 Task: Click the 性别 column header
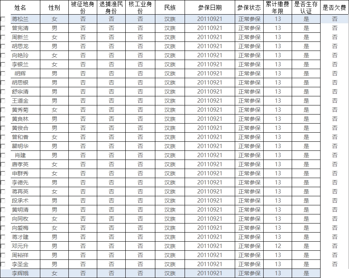click(54, 8)
